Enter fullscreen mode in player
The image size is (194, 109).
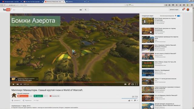pos(136,84)
